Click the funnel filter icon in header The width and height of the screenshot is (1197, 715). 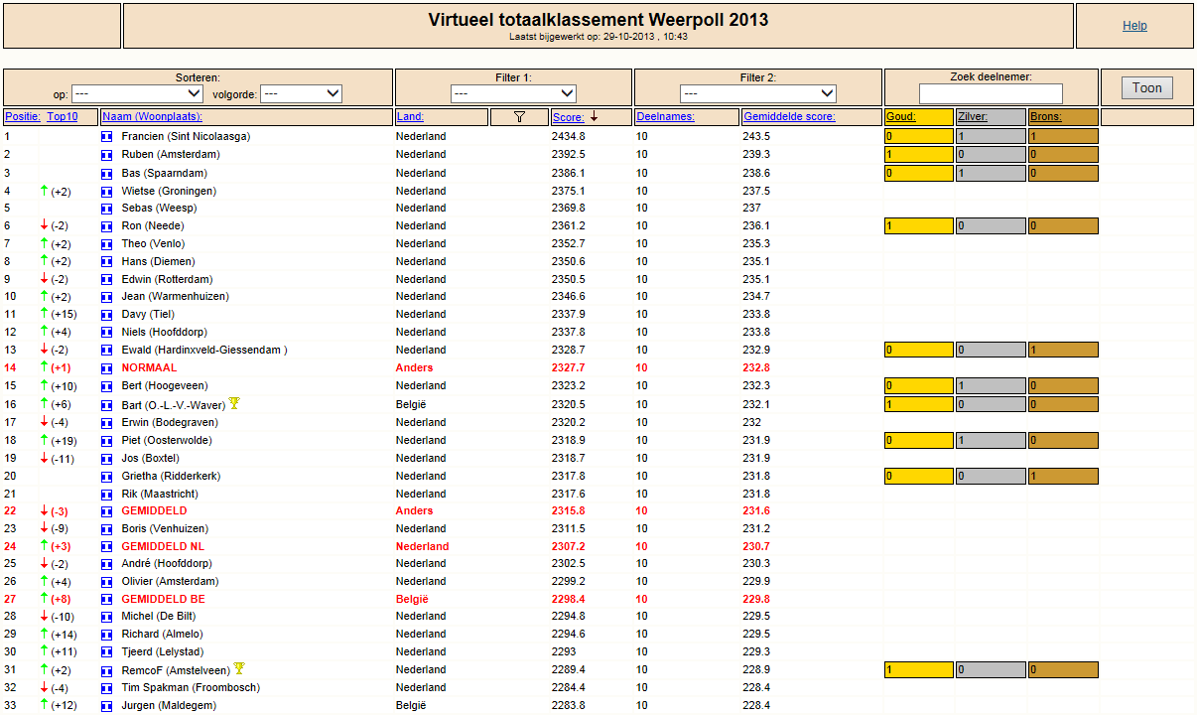(519, 117)
